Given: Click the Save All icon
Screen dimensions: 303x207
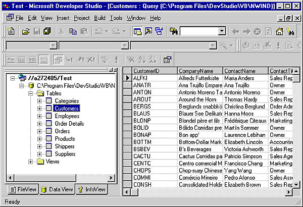Looking at the screenshot, I should [x=46, y=31].
